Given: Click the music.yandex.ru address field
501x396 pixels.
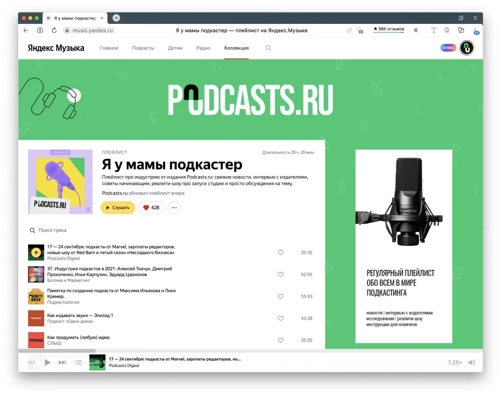Looking at the screenshot, I should point(92,31).
